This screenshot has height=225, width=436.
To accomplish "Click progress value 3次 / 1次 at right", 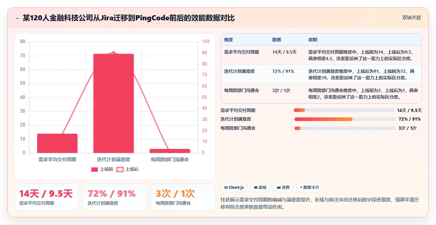I will tap(408, 128).
